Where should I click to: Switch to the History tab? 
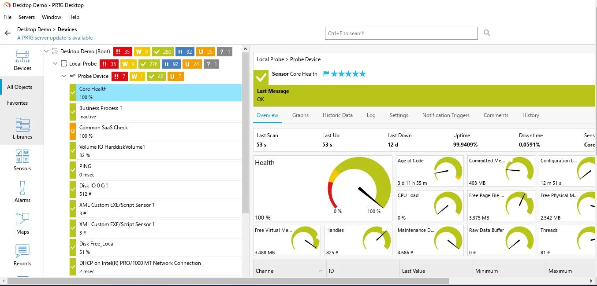tap(531, 115)
